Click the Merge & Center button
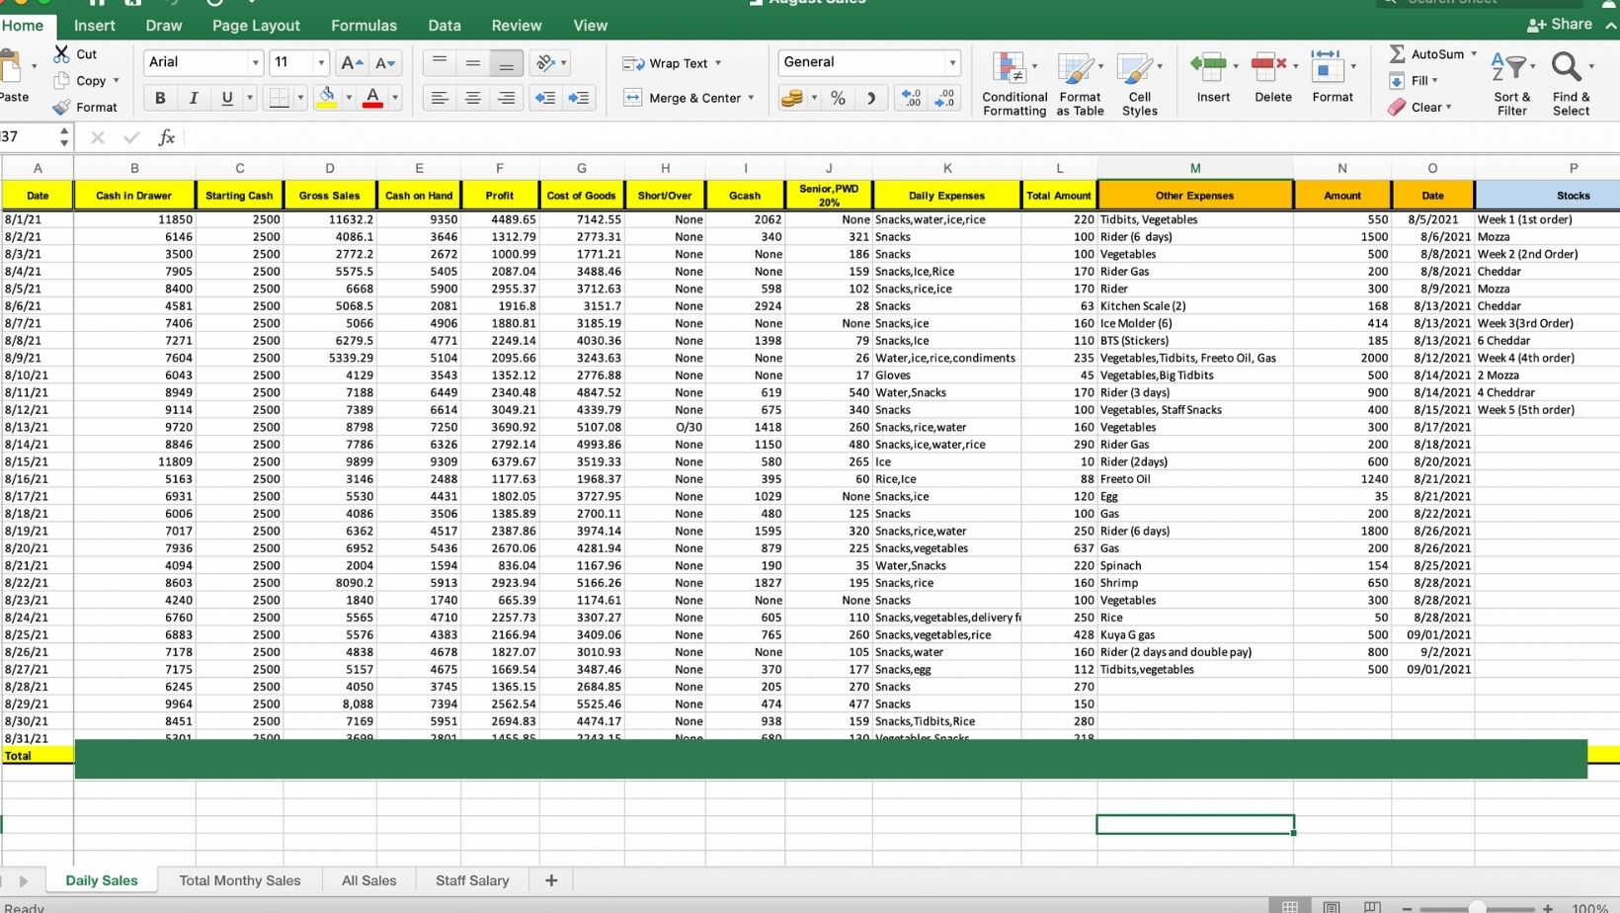This screenshot has width=1620, height=913. tap(682, 98)
